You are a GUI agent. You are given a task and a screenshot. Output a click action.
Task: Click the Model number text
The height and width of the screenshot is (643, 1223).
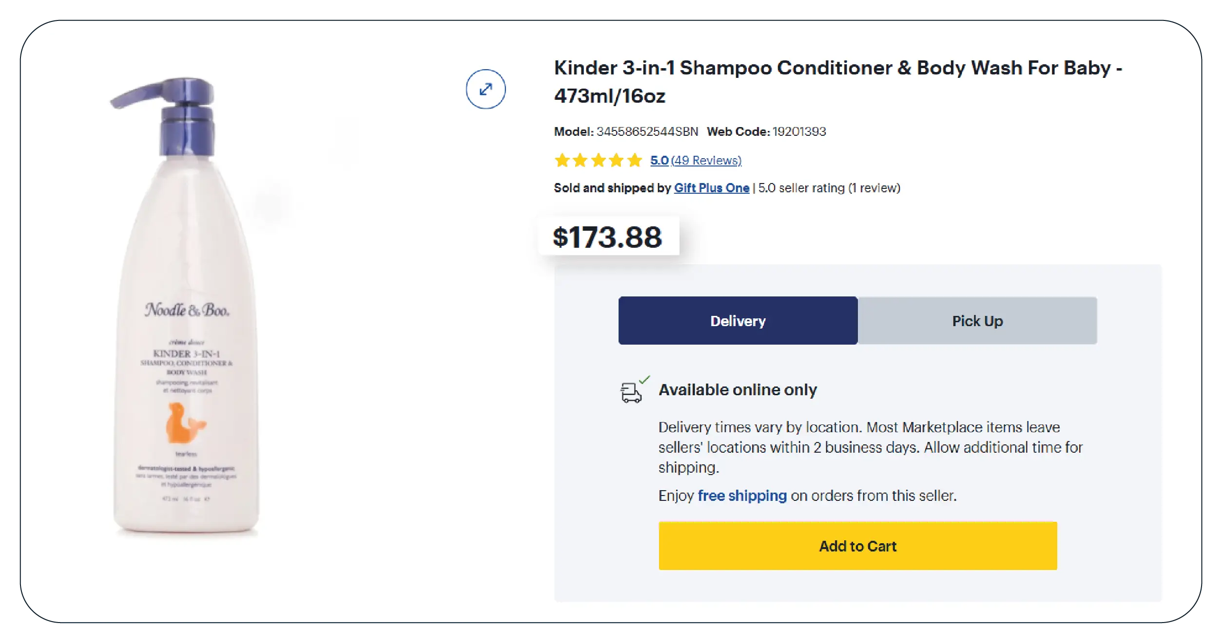pos(647,131)
